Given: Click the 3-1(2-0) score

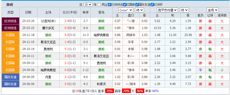Looking at the screenshot, I should pyautogui.click(x=70, y=77).
